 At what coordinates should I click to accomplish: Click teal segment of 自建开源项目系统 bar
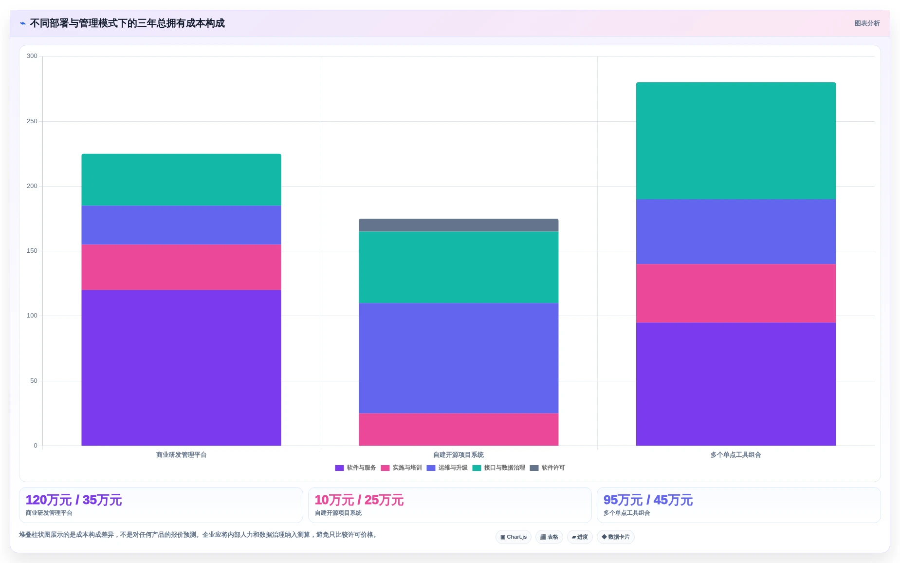click(x=459, y=267)
